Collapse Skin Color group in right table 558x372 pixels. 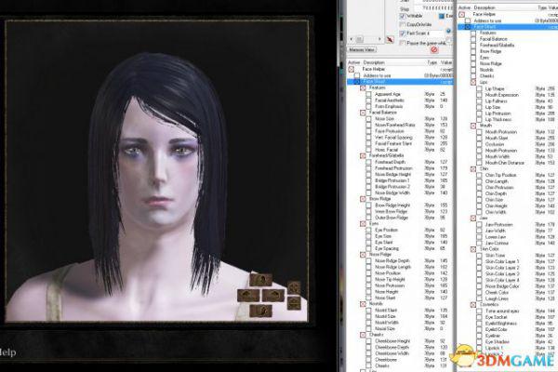(x=473, y=249)
